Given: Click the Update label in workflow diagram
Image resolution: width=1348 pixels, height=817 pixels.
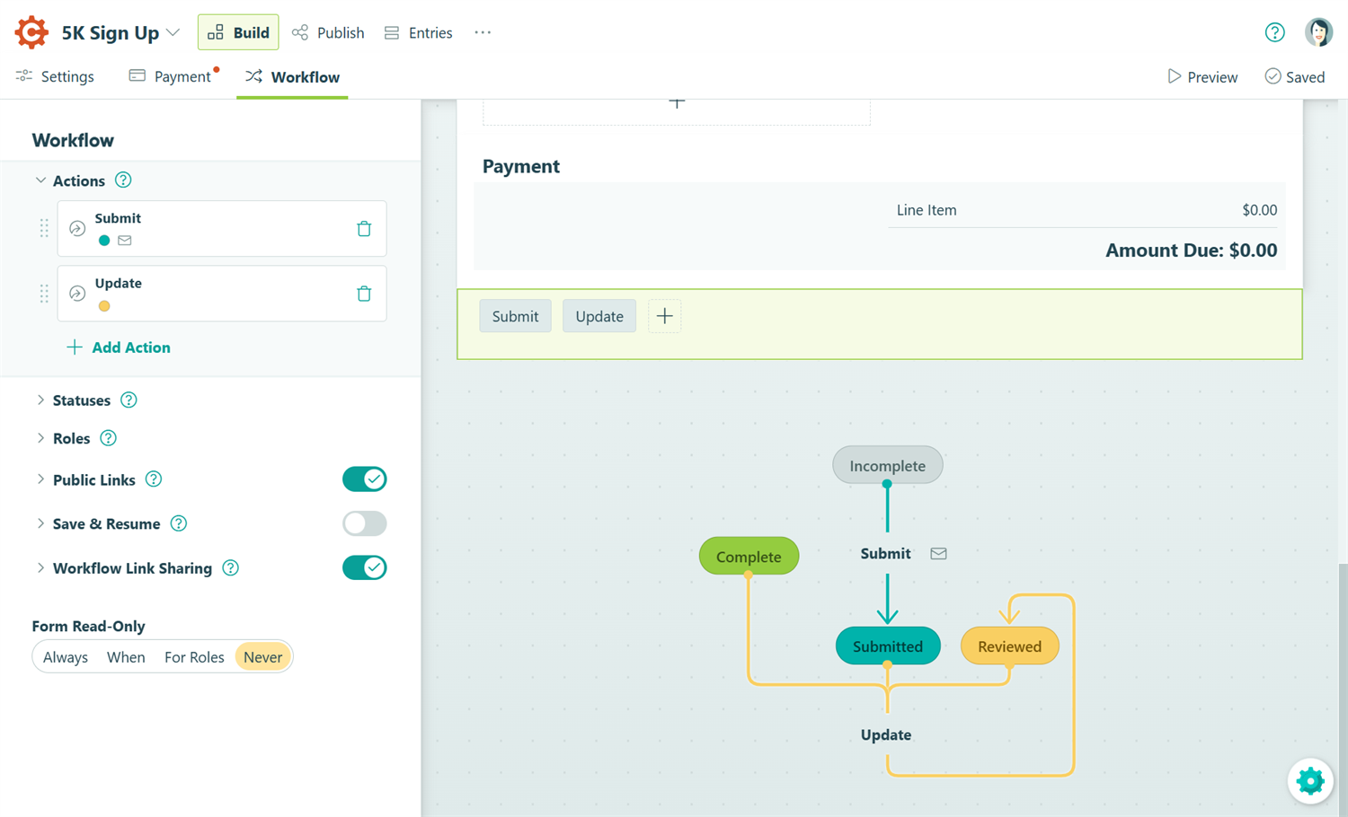Looking at the screenshot, I should pyautogui.click(x=886, y=734).
